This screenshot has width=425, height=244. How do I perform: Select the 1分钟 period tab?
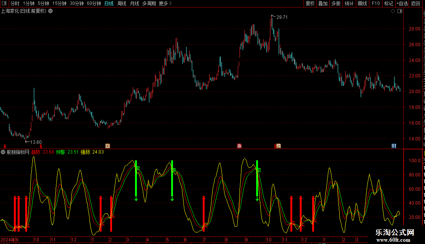(29, 3)
